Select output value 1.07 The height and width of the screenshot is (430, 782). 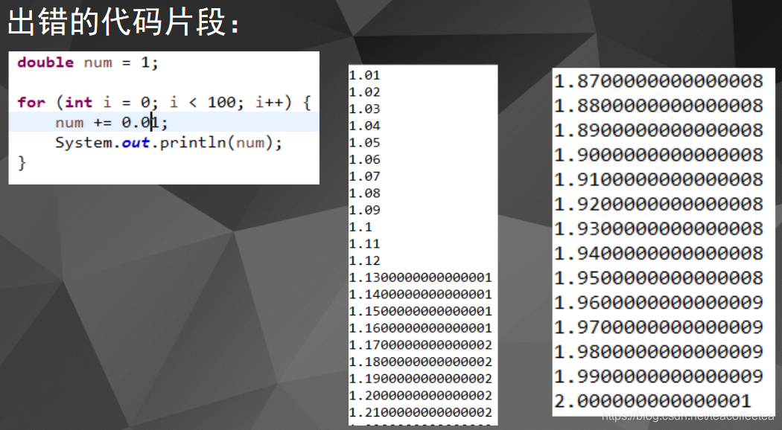point(365,176)
